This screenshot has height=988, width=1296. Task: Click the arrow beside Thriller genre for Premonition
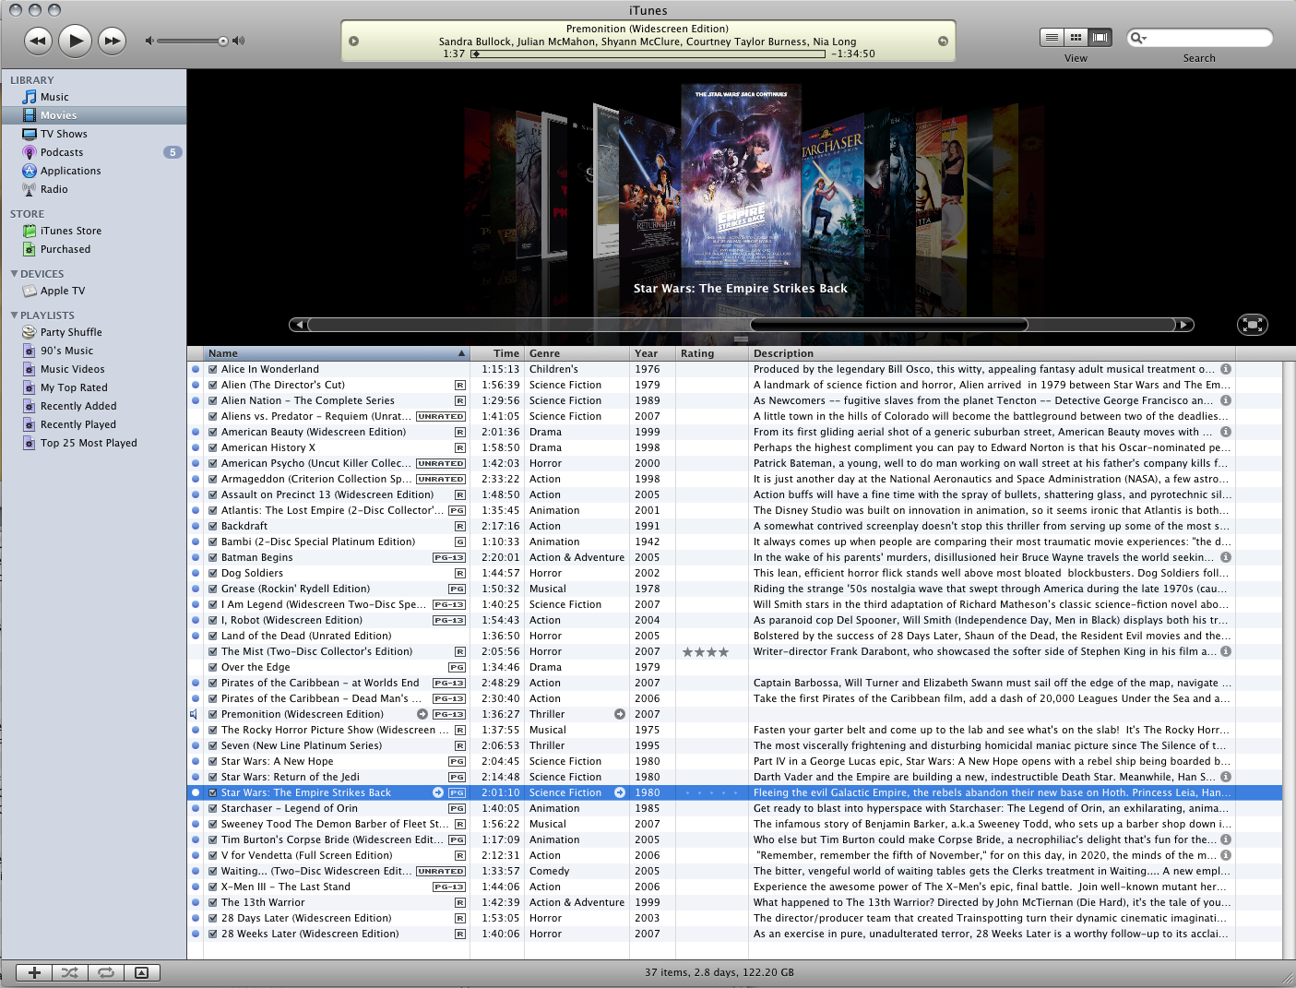click(620, 714)
